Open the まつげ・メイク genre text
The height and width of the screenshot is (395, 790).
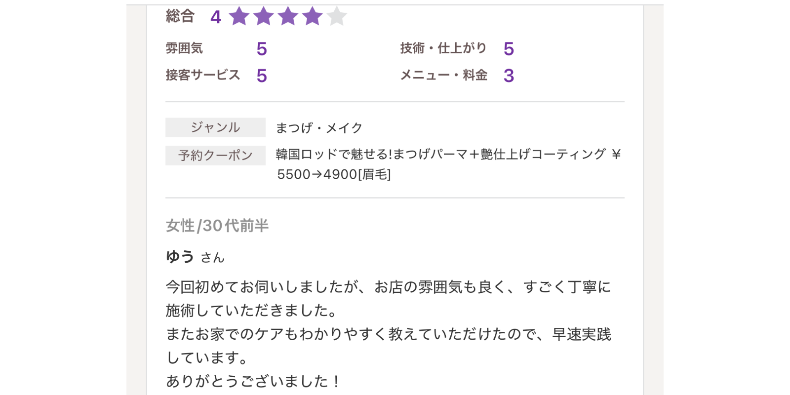point(319,128)
